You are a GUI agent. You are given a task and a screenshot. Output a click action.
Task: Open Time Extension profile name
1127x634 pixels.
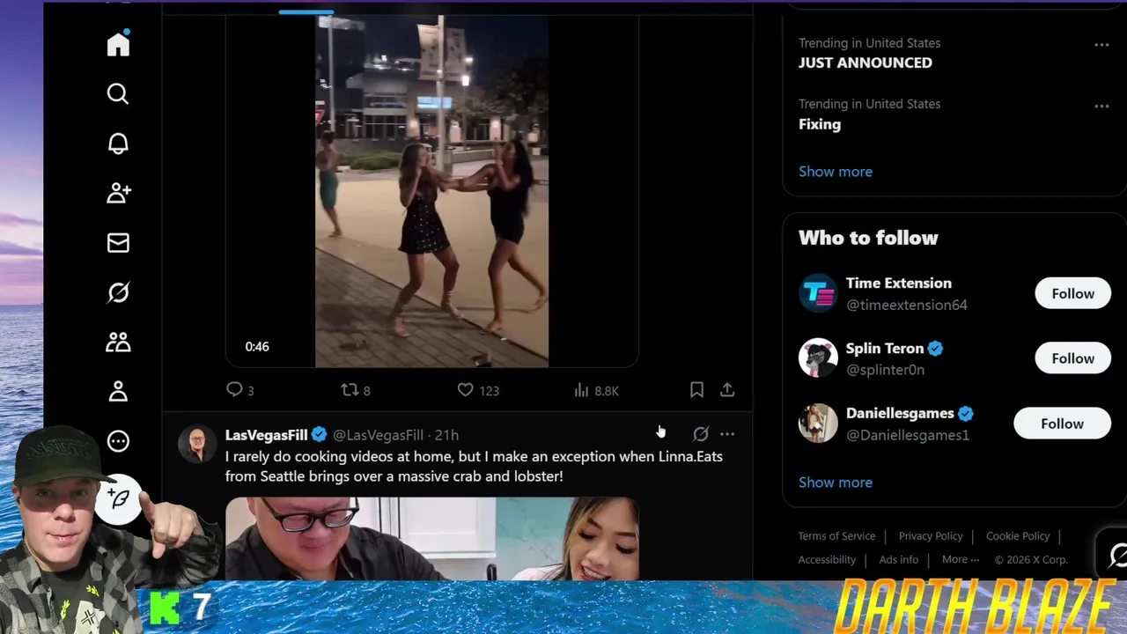(899, 283)
